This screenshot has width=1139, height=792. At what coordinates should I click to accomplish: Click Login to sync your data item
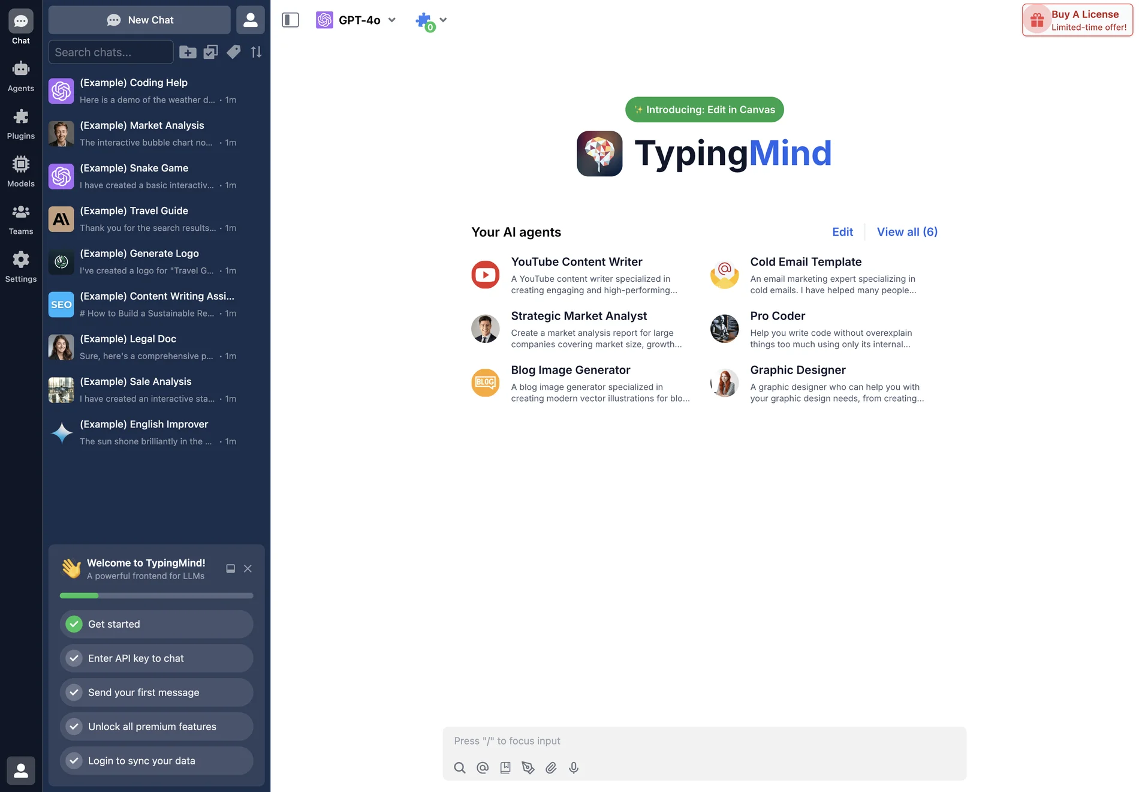[x=156, y=761]
